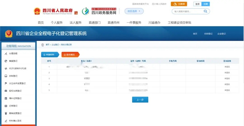This screenshot has width=244, height=126.
Task: Click 企业登记 in the blue banner
Action: tap(222, 34)
